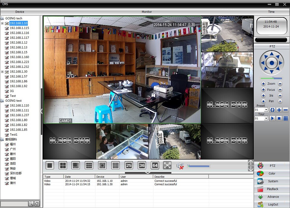Screen dimensions: 290x208
Task: Enter full-screen video display
Action: coord(167,166)
